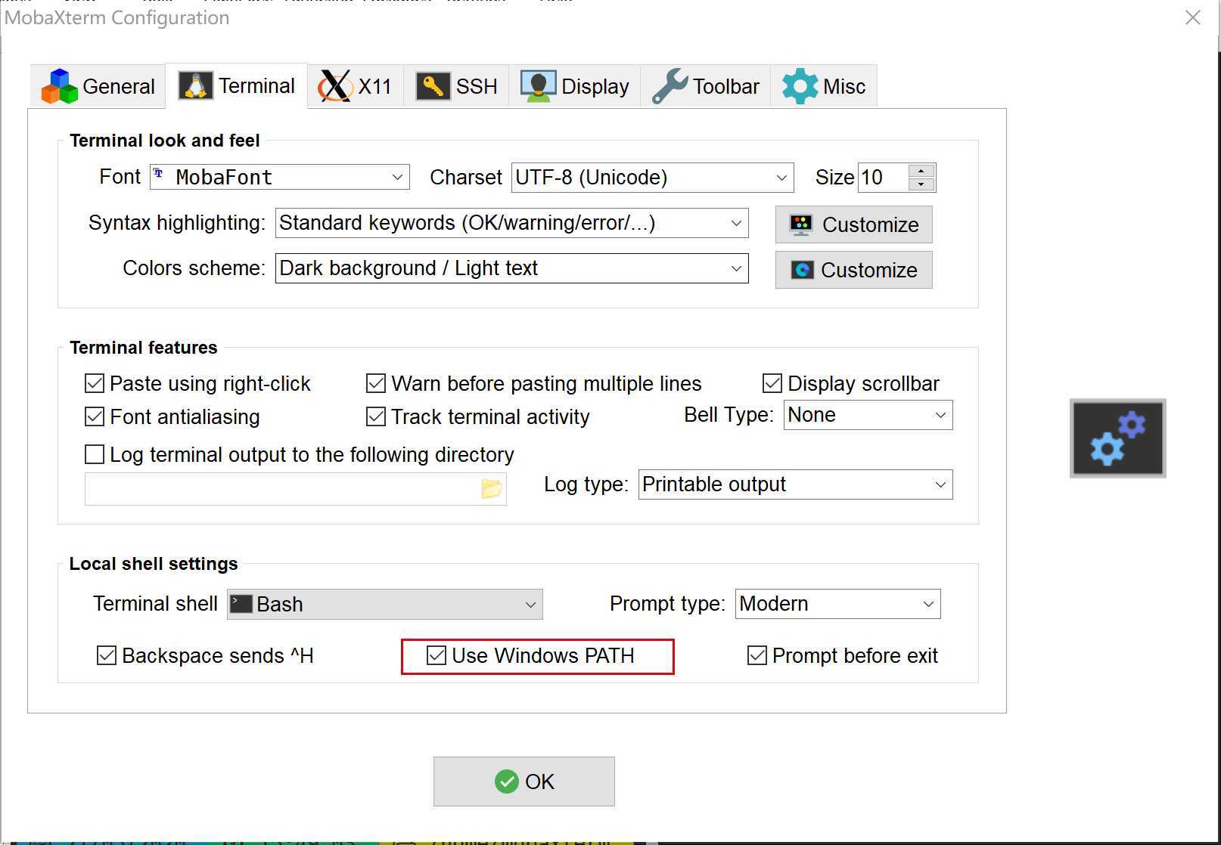1221x845 pixels.
Task: Decrease font size with down arrow
Action: [921, 184]
